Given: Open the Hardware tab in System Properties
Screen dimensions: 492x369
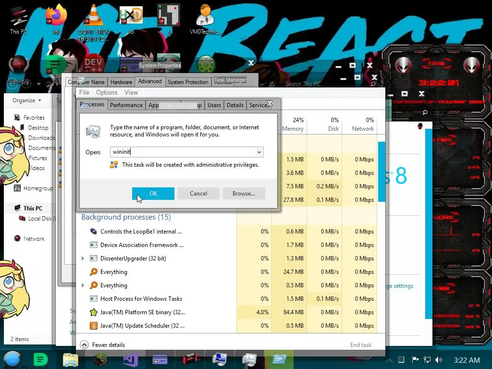Looking at the screenshot, I should 121,82.
